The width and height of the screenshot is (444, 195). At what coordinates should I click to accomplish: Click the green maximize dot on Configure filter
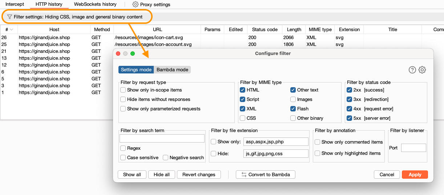[133, 54]
